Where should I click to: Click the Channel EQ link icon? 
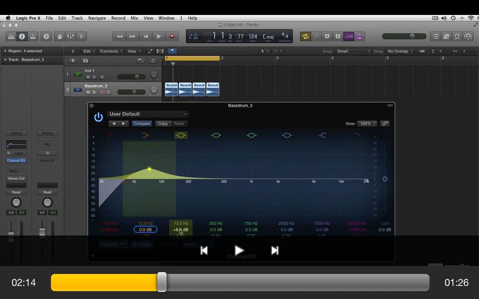click(x=385, y=124)
